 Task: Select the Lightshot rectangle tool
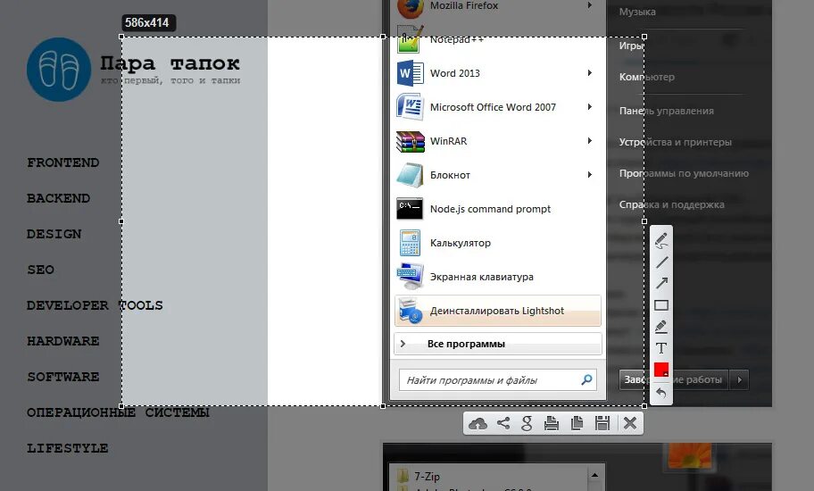661,305
